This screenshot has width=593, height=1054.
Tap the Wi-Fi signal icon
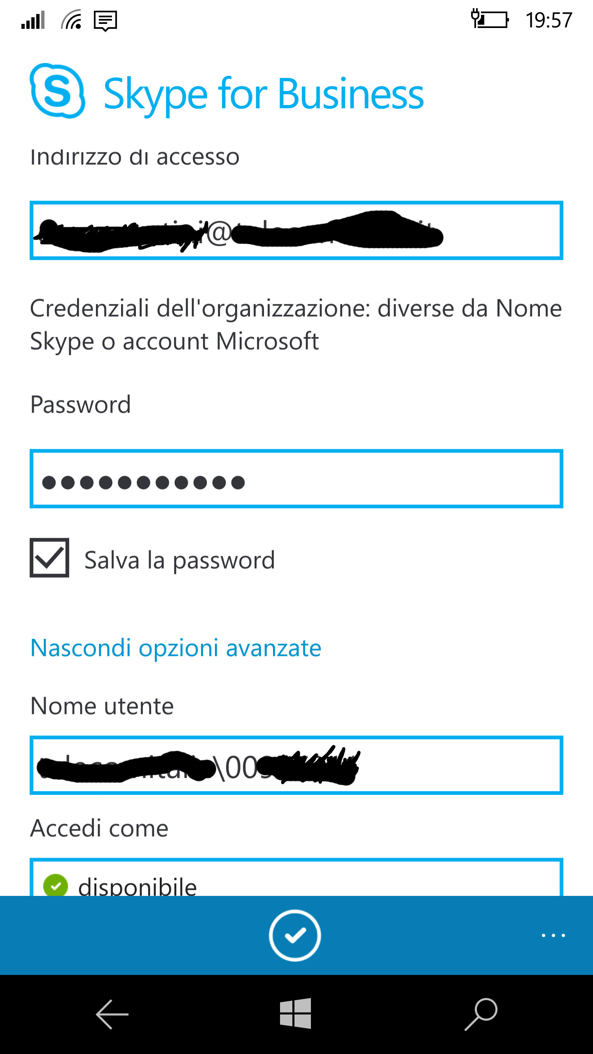coord(71,20)
